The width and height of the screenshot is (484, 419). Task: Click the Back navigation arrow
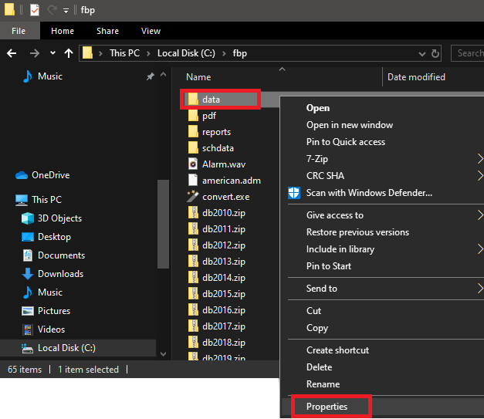(x=12, y=53)
